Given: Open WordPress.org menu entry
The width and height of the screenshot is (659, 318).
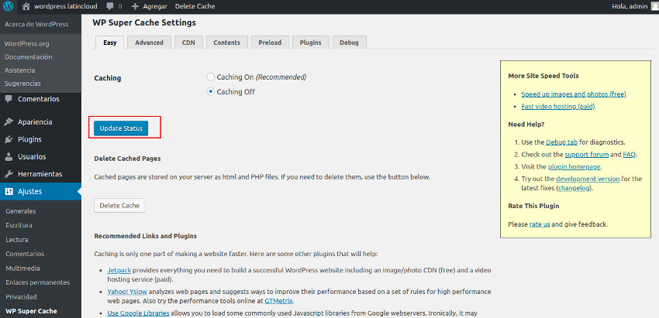Looking at the screenshot, I should point(27,43).
